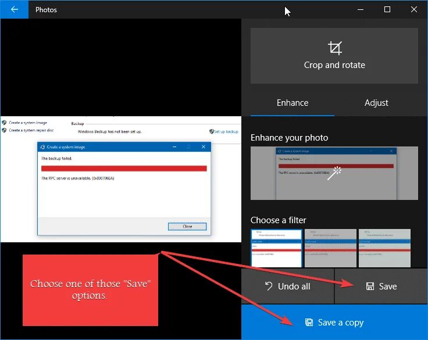
Task: Minimize the Photos window
Action: coord(361,9)
